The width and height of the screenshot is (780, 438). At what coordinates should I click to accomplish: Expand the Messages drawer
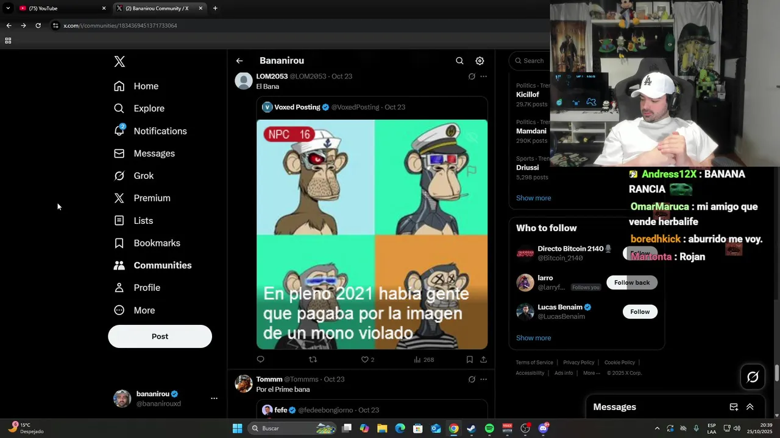750,407
